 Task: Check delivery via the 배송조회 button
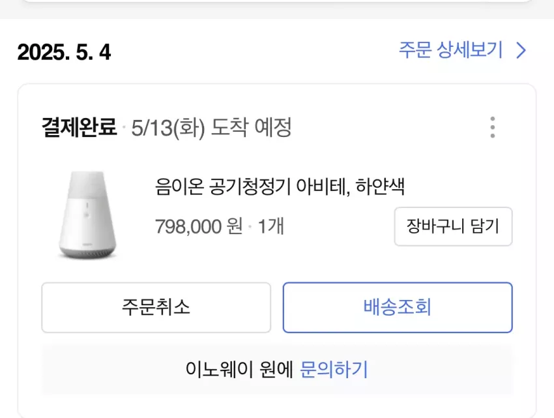pyautogui.click(x=398, y=307)
